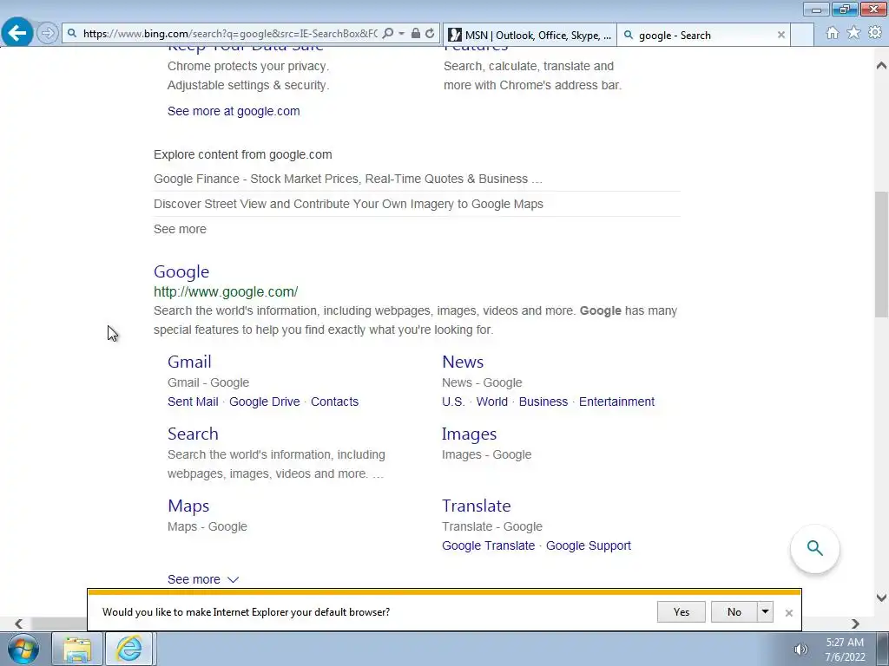Image resolution: width=889 pixels, height=666 pixels.
Task: Open the Google Support sublink
Action: click(588, 545)
